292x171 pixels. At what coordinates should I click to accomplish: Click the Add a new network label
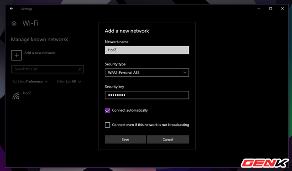(x=40, y=53)
